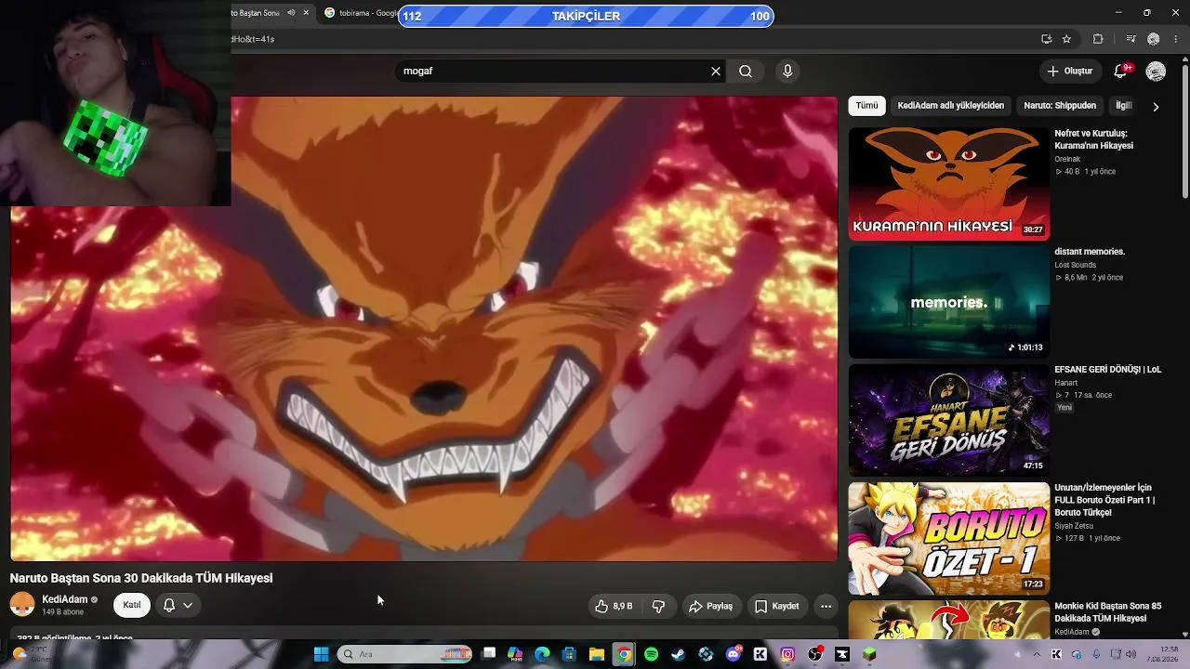Click the video title Naruto Baştan Sona text

[141, 578]
